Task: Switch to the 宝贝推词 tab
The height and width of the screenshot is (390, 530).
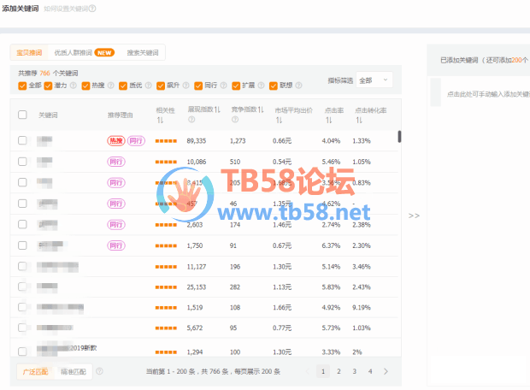Action: click(29, 52)
